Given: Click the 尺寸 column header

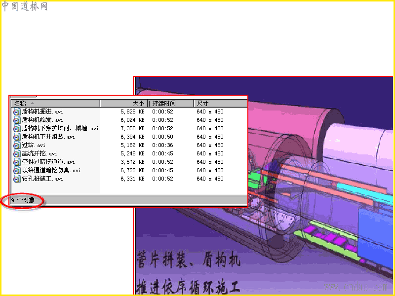Looking at the screenshot, I should pos(221,104).
